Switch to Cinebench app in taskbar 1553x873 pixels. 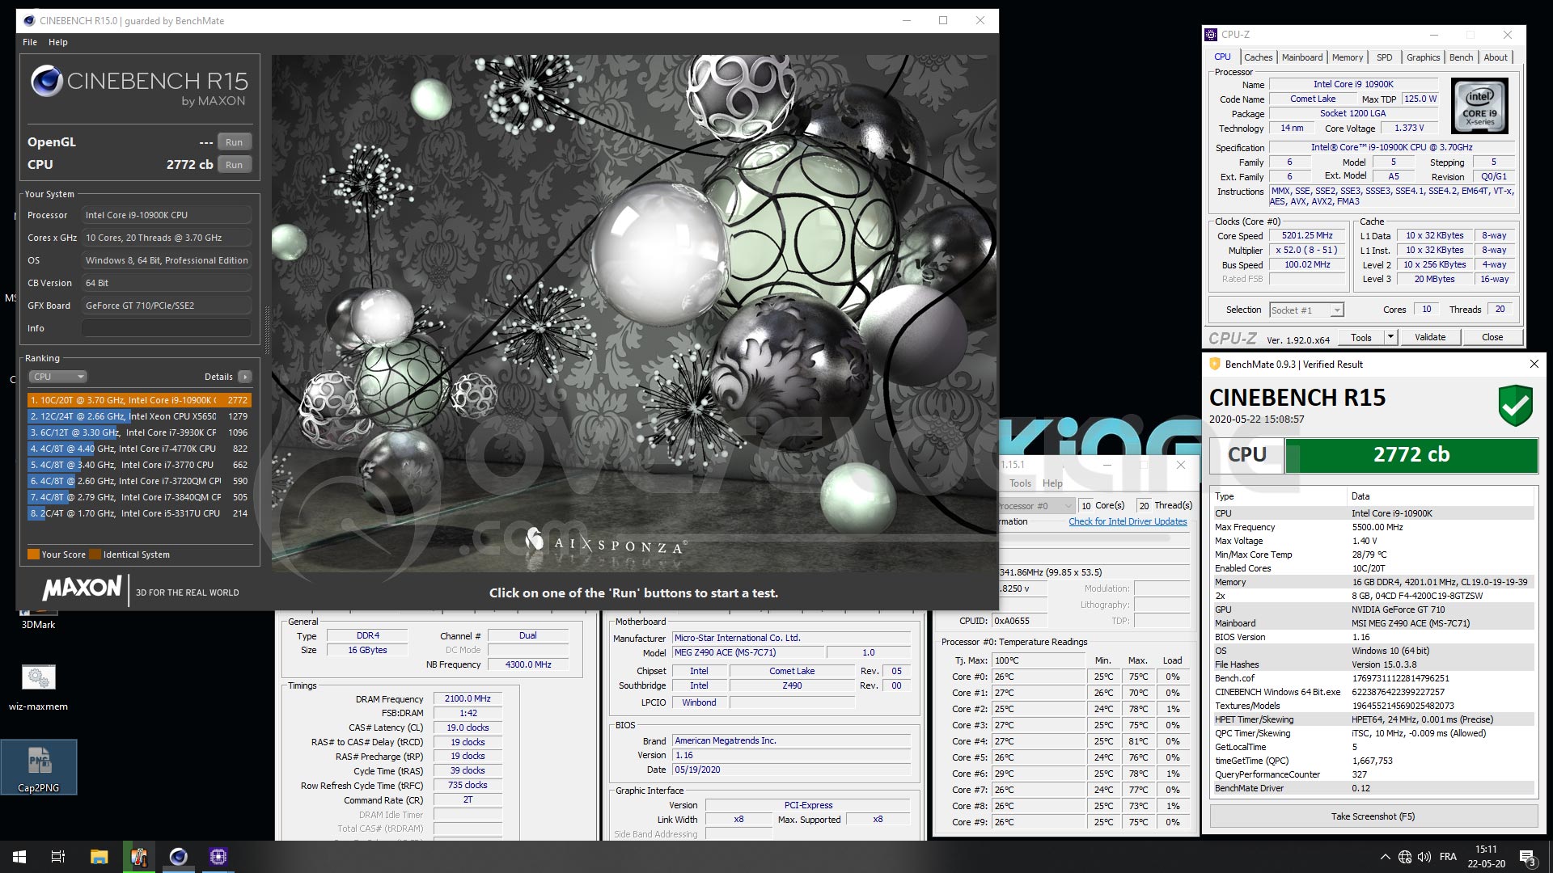[178, 857]
